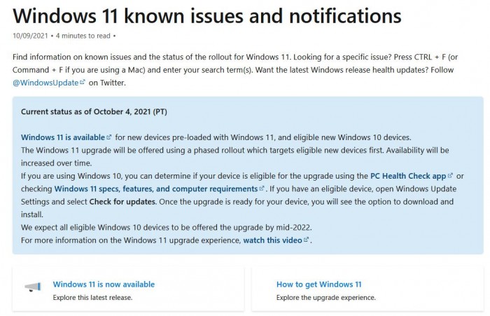Open the 'How to get Windows 11' card
This screenshot has height=316, width=490.
pyautogui.click(x=318, y=284)
